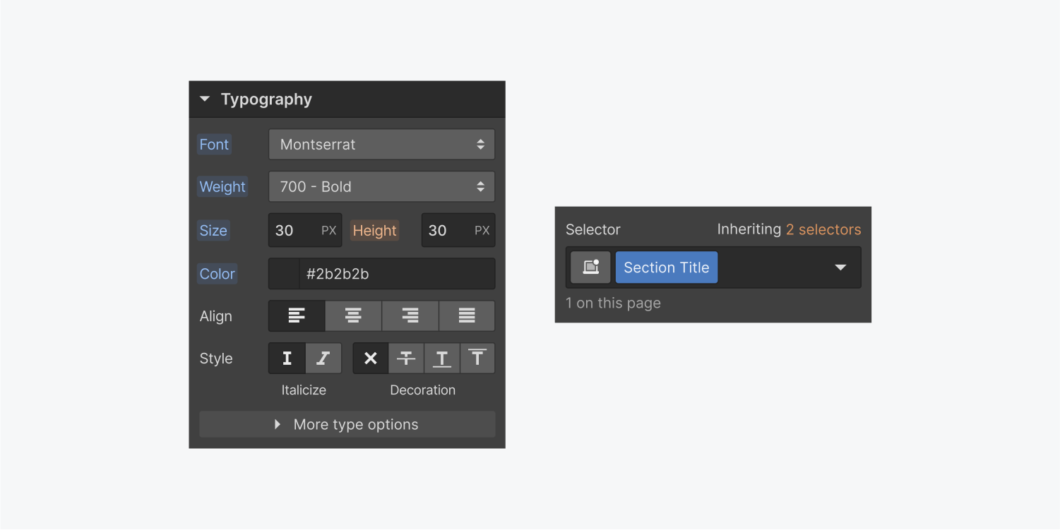Expand More type options
The width and height of the screenshot is (1060, 530).
pos(347,425)
